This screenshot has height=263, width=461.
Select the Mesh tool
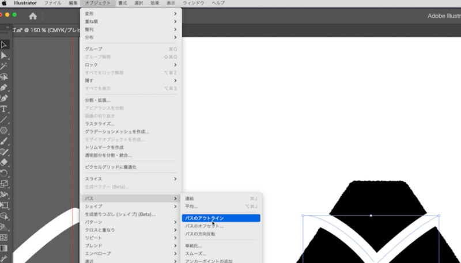4,237
